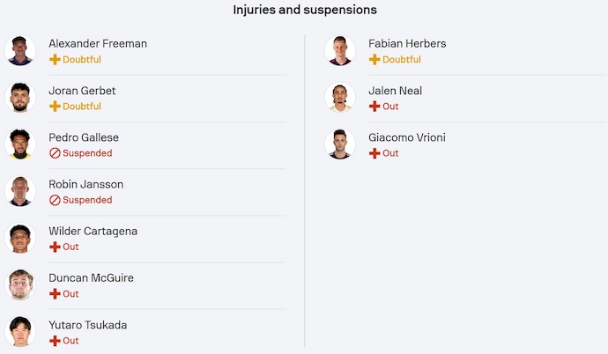Click the doubtful cross icon under Alexander Freeman
608x354 pixels.
click(x=55, y=60)
